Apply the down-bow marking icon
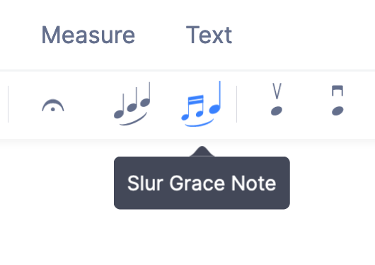 tap(337, 100)
